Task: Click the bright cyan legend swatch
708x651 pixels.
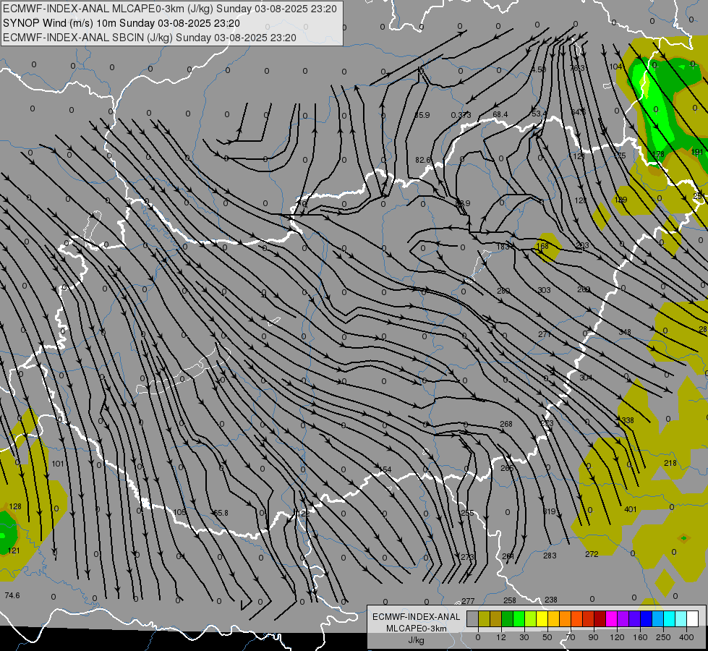Action: click(x=669, y=618)
